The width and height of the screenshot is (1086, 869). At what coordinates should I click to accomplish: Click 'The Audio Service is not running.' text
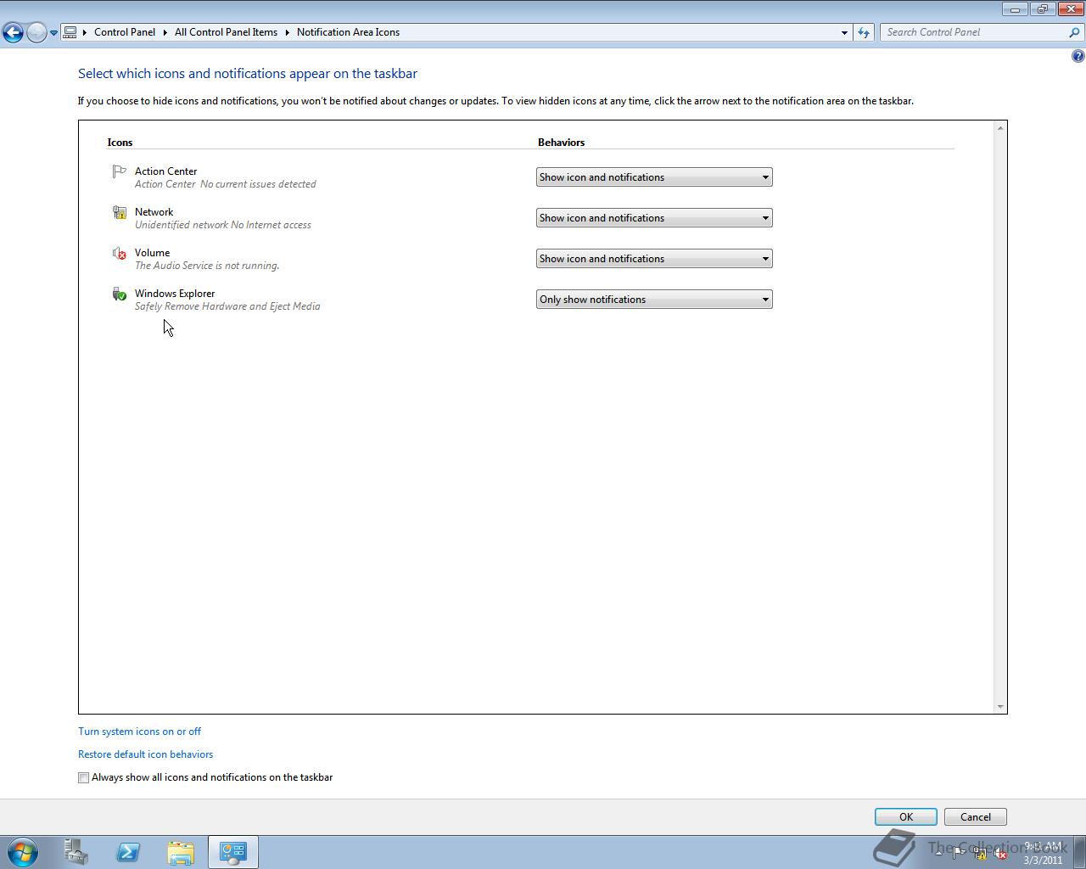click(207, 266)
